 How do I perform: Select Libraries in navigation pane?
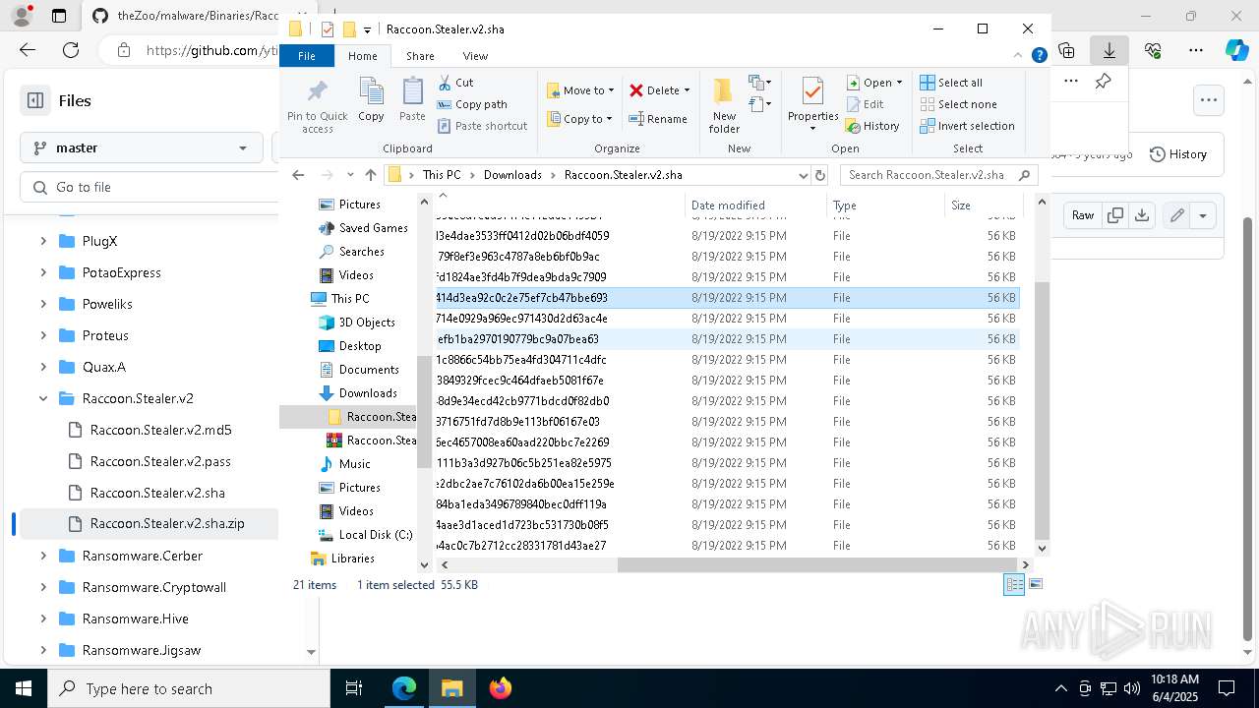point(342,559)
